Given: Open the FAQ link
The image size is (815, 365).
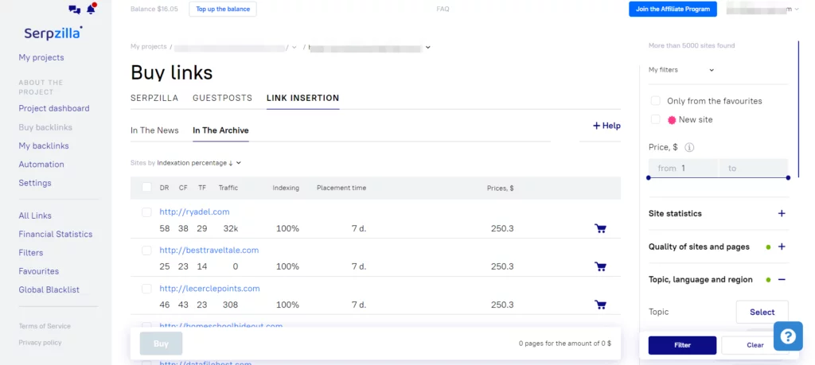Looking at the screenshot, I should pos(443,9).
